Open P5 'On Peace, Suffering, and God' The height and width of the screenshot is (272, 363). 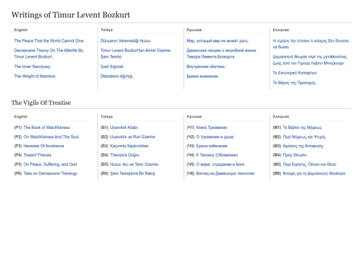[x=50, y=165]
